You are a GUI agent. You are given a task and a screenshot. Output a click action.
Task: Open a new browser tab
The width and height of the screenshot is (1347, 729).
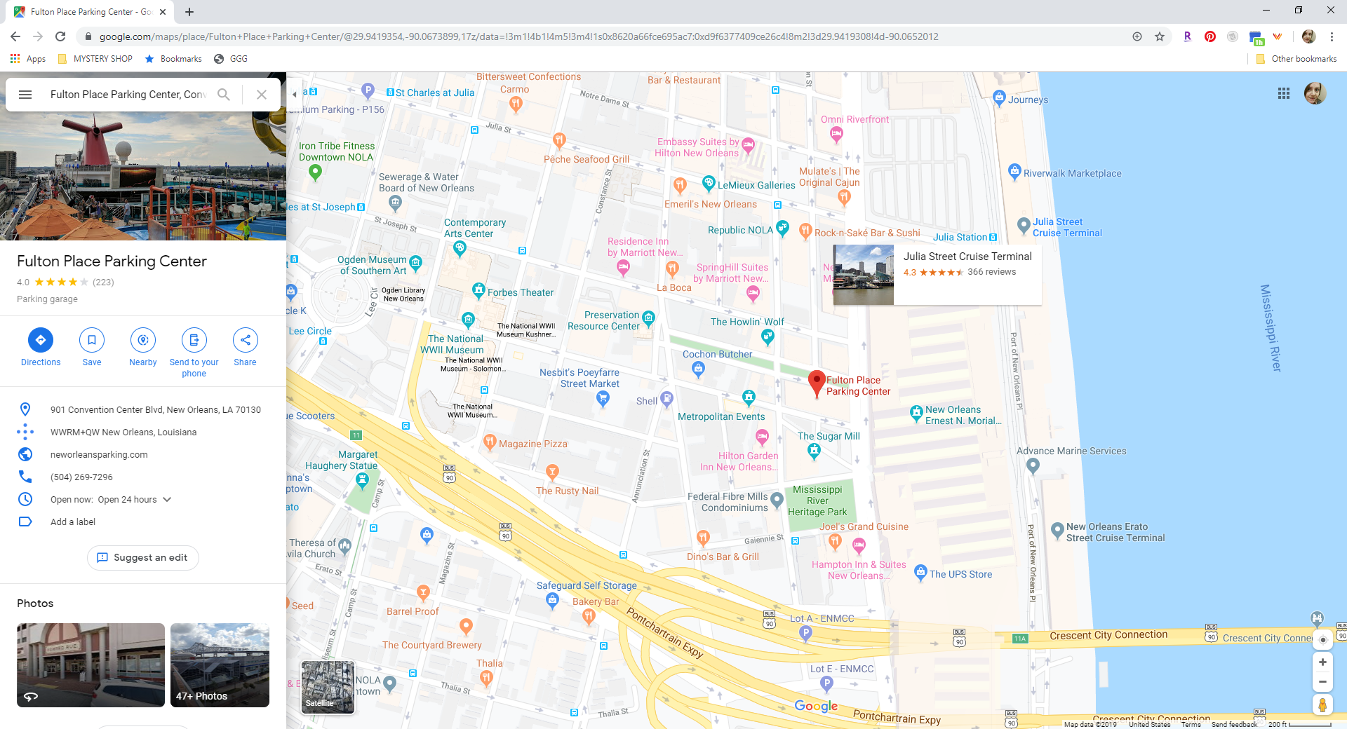(189, 12)
